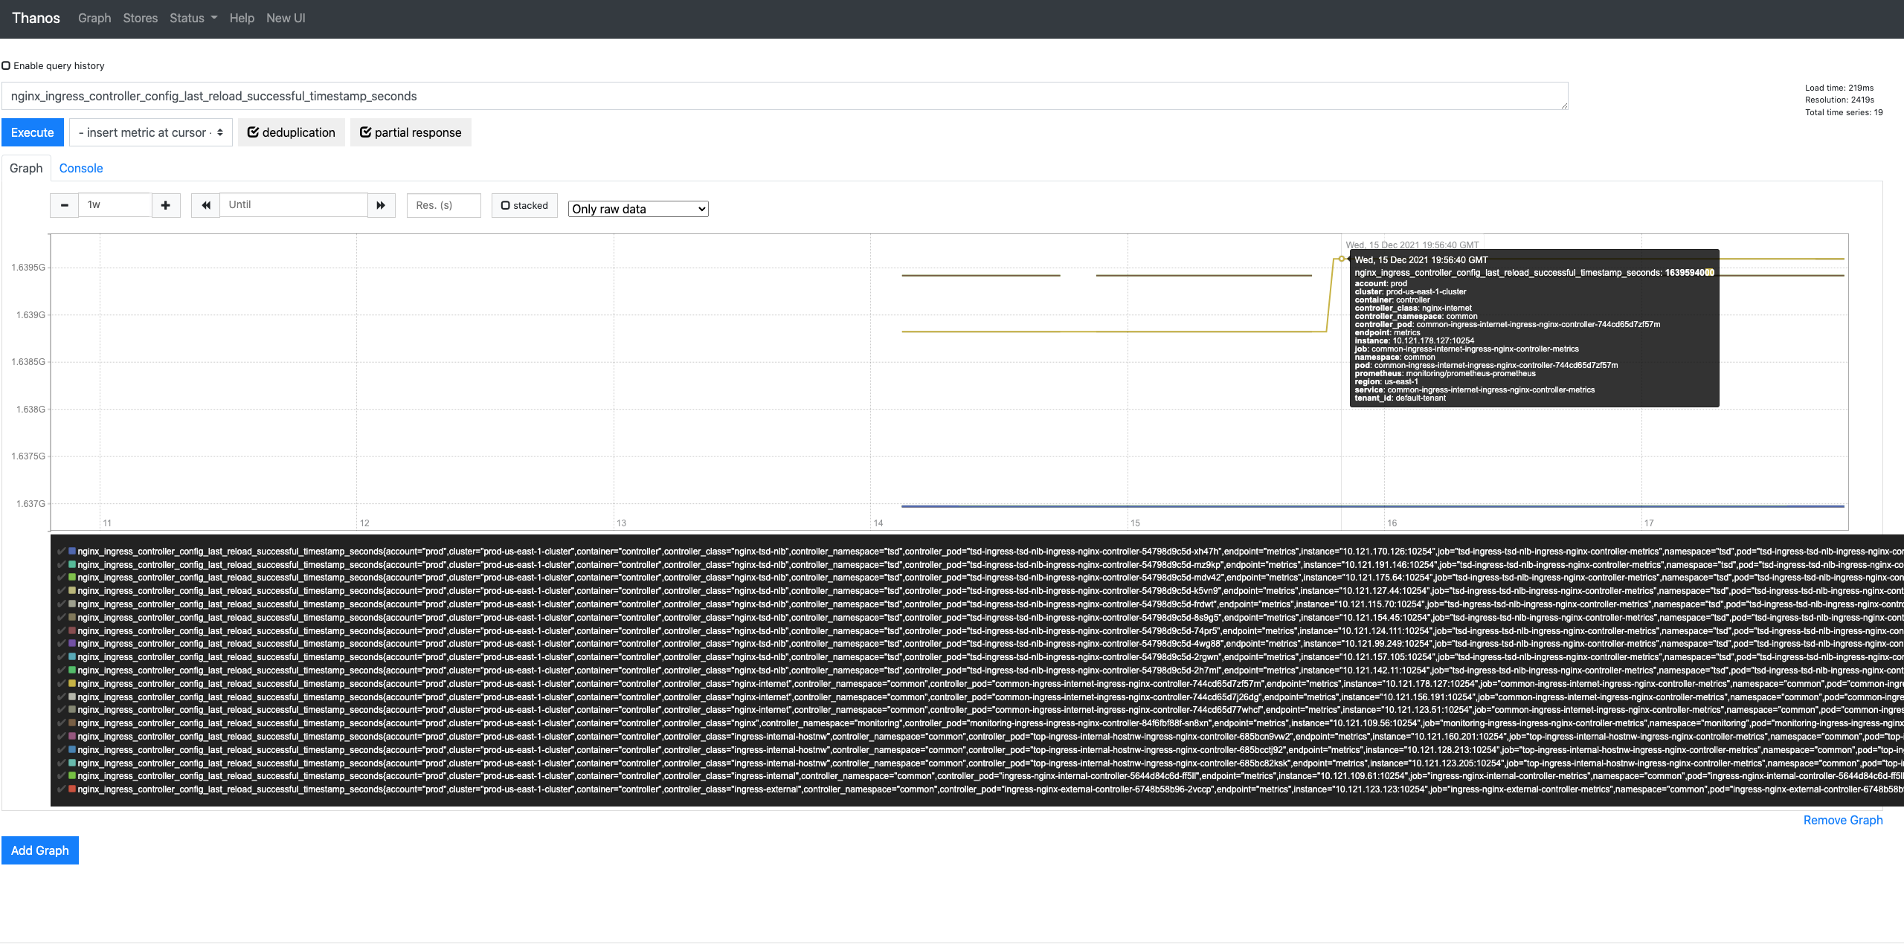Switch to the Console tab
The width and height of the screenshot is (1904, 947).
(x=80, y=168)
